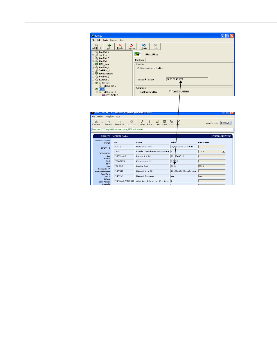This screenshot has height=359, width=277.
Task: Click the Connect icon in AirLink toolbar
Action: 96,123
